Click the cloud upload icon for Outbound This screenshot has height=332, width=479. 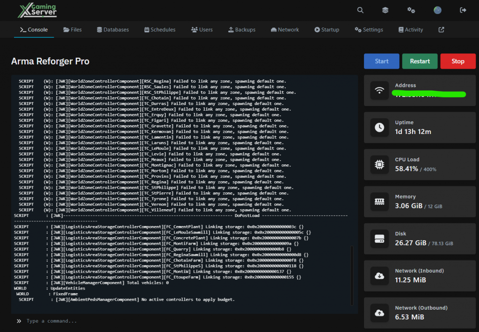pos(379,313)
